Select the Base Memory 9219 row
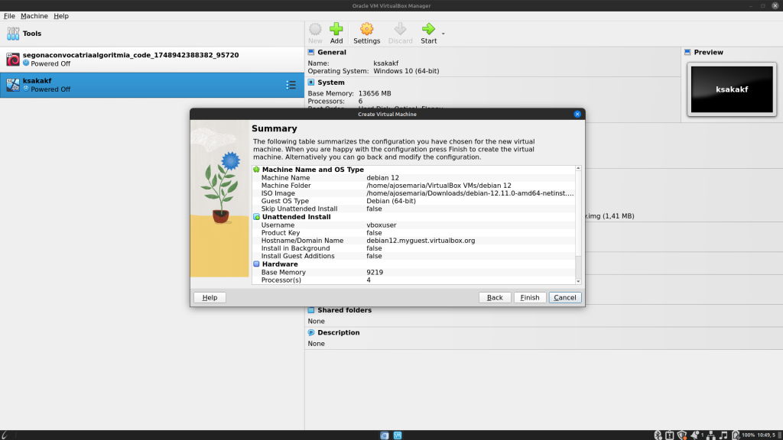 414,273
